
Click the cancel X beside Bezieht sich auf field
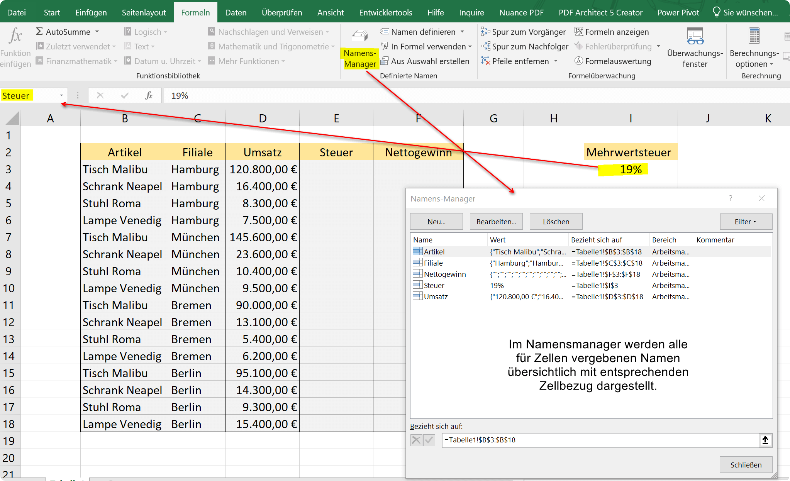pos(416,440)
